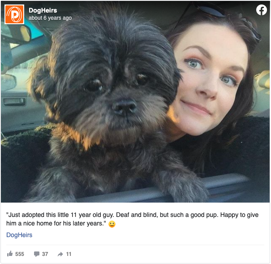View the 37 comments count

pos(45,254)
